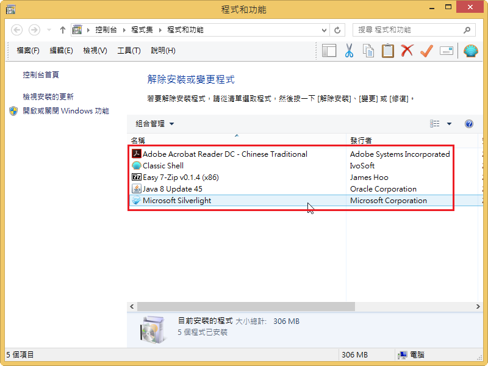Go forward with the forward arrow

point(34,30)
